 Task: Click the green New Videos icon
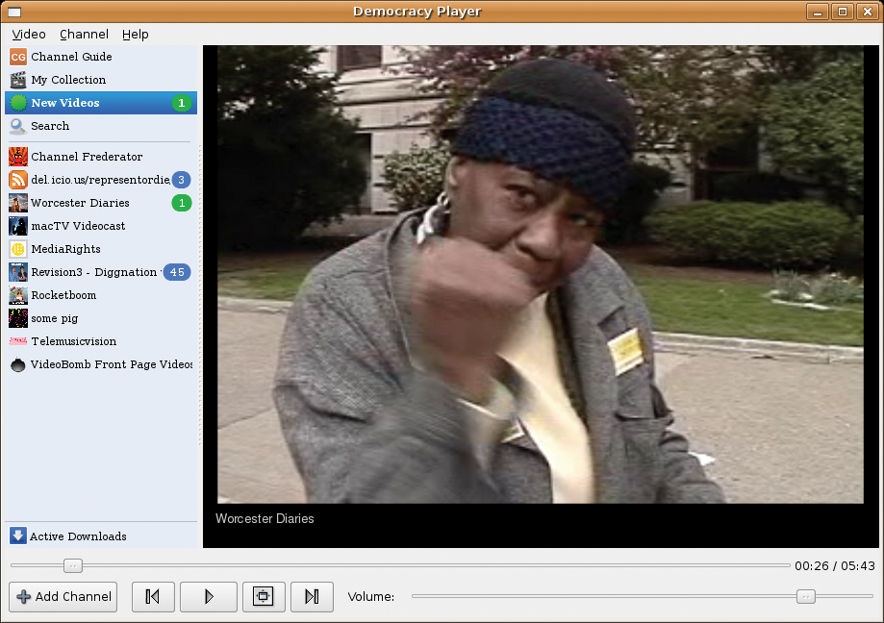(18, 103)
